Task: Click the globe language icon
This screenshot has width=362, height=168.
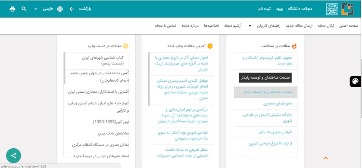Action: coord(60,9)
